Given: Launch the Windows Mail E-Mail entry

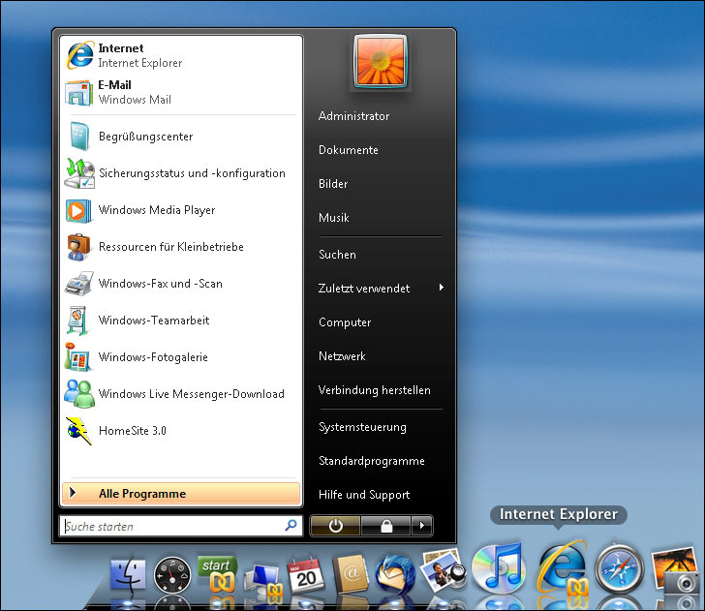Looking at the screenshot, I should click(x=181, y=92).
